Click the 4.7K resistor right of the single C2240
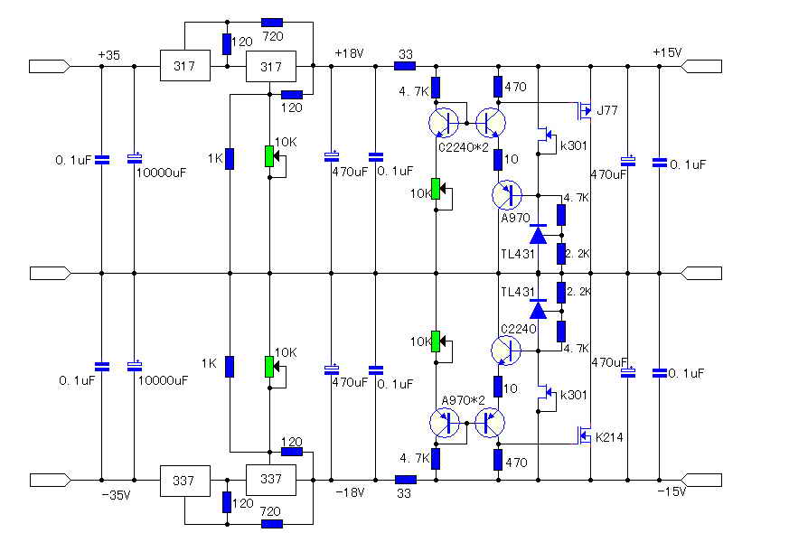This screenshot has width=789, height=533. [561, 332]
